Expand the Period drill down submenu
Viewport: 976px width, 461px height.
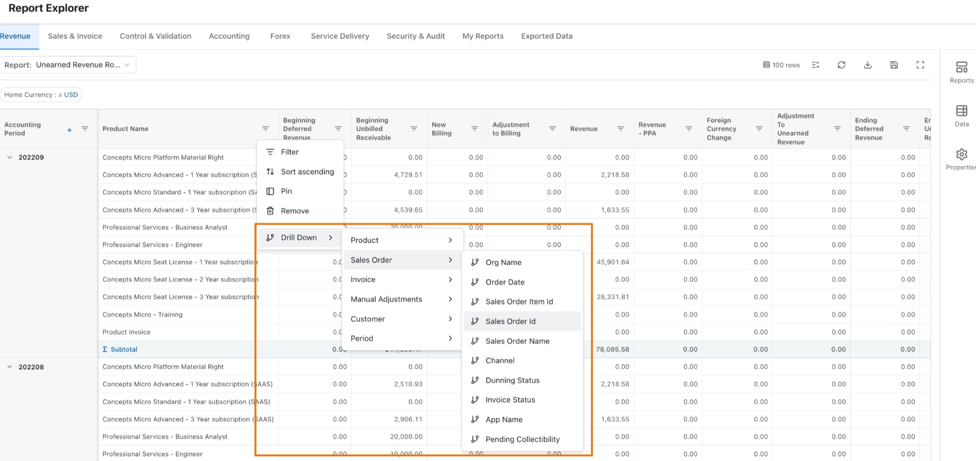[x=401, y=339]
